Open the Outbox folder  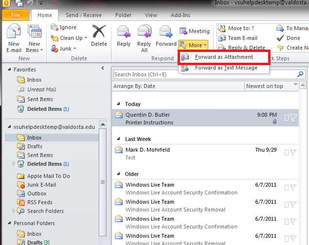(32, 193)
